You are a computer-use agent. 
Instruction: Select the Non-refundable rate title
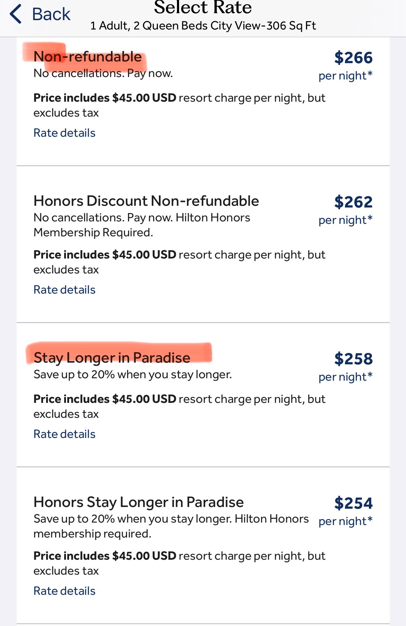pos(87,57)
